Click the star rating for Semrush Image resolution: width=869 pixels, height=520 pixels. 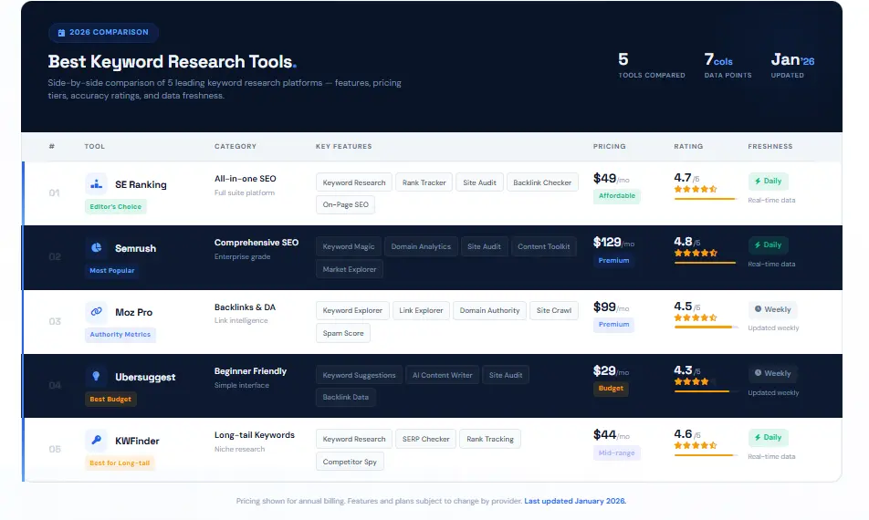[x=696, y=253]
